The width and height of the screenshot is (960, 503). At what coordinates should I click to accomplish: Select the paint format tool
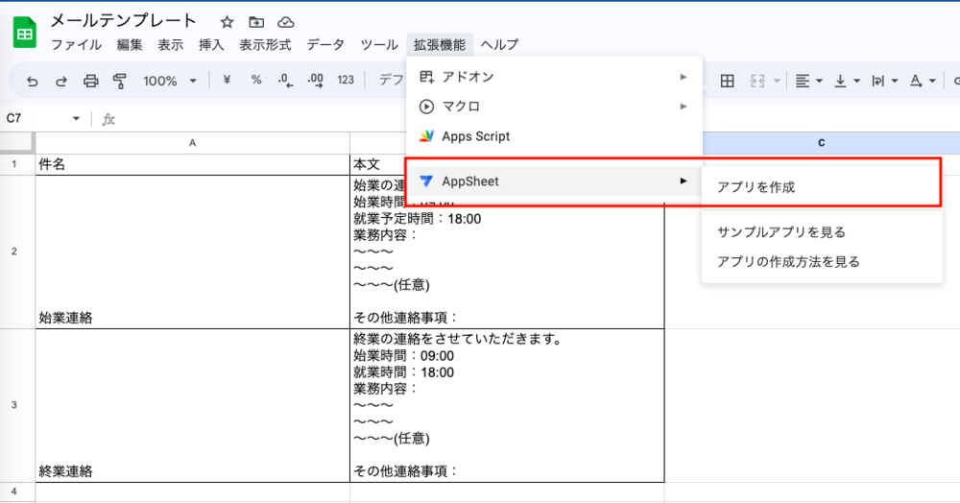(120, 81)
